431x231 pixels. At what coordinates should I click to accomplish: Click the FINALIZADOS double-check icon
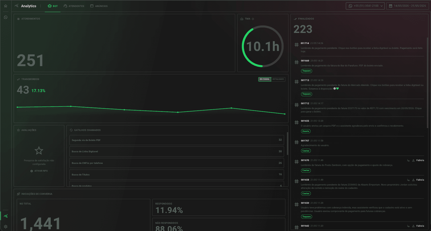click(x=295, y=19)
